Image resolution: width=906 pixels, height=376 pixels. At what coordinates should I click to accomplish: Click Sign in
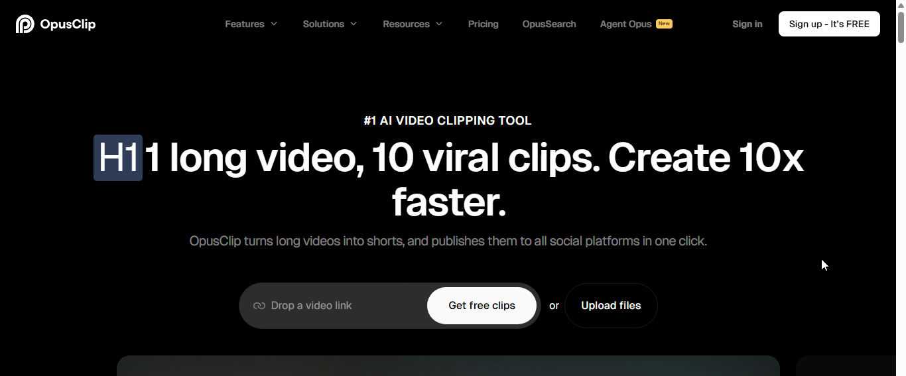pos(747,24)
